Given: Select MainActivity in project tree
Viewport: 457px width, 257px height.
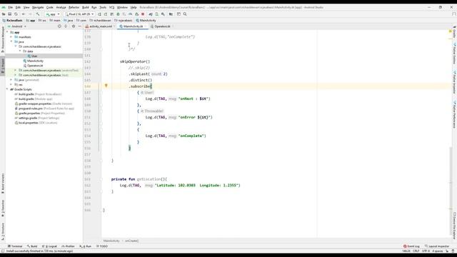Looking at the screenshot, I should point(35,61).
